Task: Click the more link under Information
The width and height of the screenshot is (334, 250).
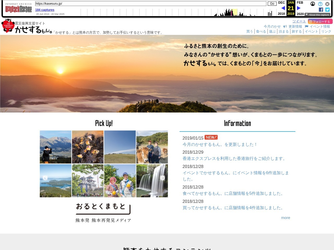Action: pyautogui.click(x=285, y=218)
